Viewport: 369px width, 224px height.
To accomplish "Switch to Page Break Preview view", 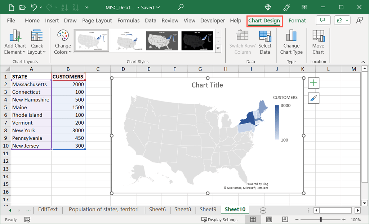I will tap(285, 219).
